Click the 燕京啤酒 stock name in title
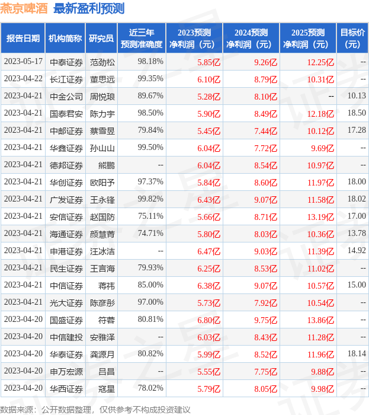 pyautogui.click(x=24, y=8)
